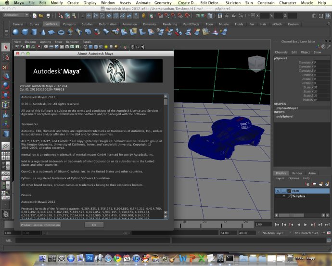Activate the Scale tool red cube icon
The width and height of the screenshot is (332, 266).
(x=6, y=95)
